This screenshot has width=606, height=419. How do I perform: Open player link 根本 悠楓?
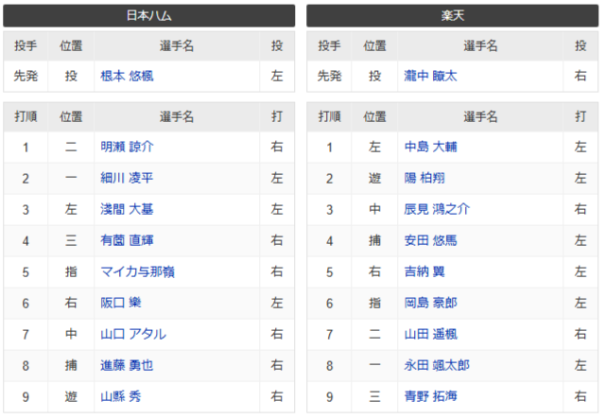127,77
